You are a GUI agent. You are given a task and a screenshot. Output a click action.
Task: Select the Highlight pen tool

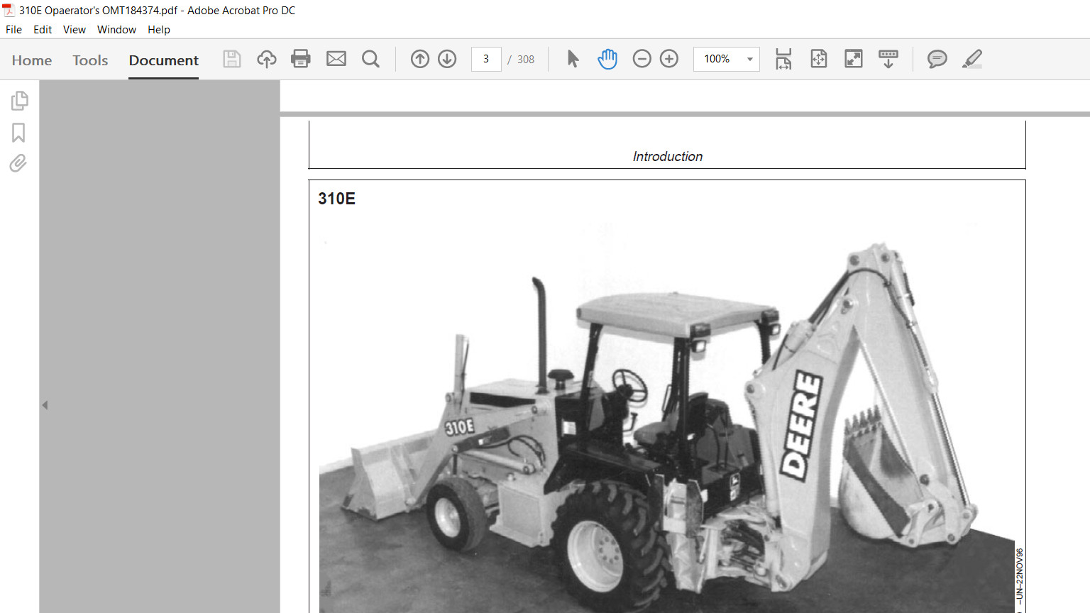[x=972, y=59]
